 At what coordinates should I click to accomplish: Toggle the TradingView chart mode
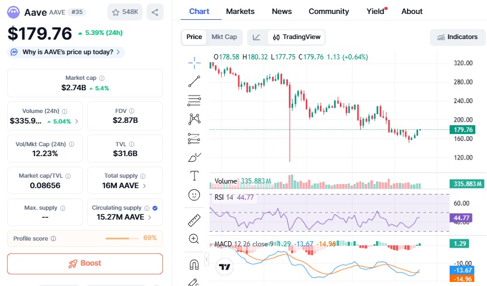tap(297, 37)
